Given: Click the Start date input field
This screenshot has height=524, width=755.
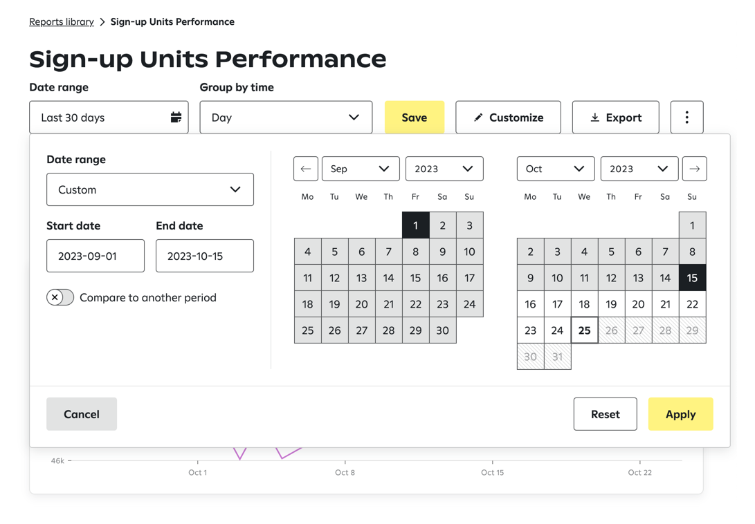Looking at the screenshot, I should coord(95,256).
